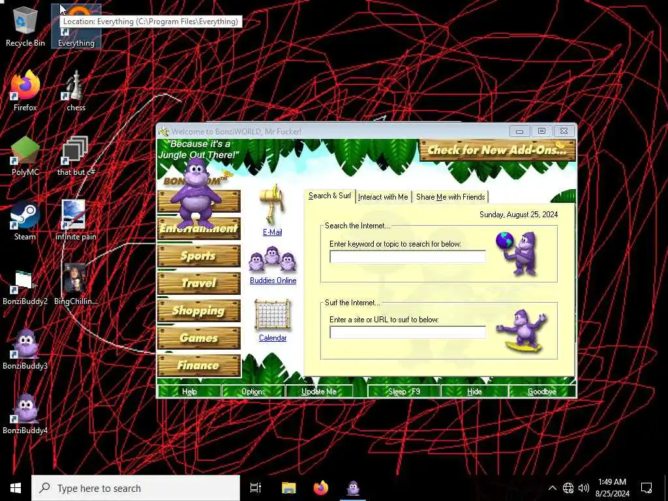Open the Share Me with Friends tab

click(450, 197)
